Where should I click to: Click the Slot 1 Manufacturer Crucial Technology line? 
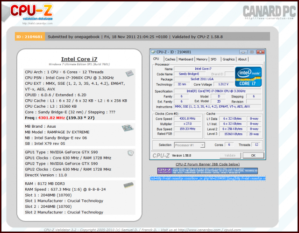(64, 201)
